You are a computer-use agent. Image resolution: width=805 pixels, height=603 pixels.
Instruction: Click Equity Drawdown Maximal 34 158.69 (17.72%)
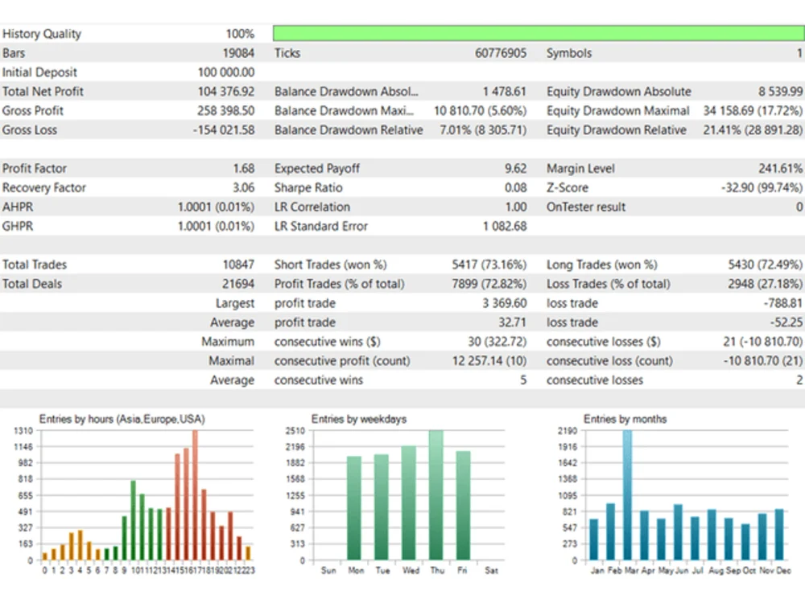coord(753,111)
